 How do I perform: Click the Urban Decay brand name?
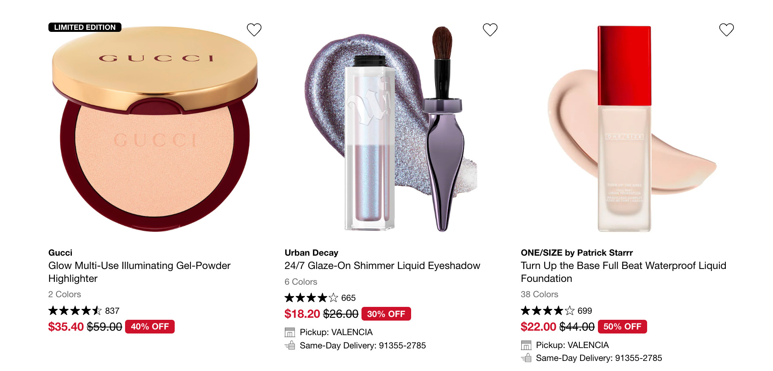(x=311, y=253)
